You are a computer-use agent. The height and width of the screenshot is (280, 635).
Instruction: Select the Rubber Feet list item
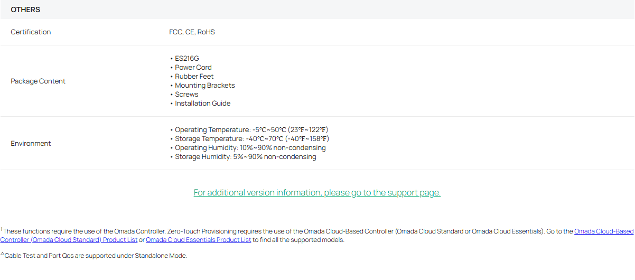(x=194, y=77)
